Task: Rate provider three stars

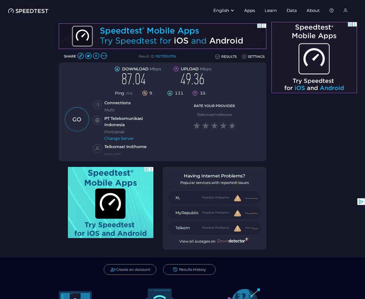Action: 214,126
